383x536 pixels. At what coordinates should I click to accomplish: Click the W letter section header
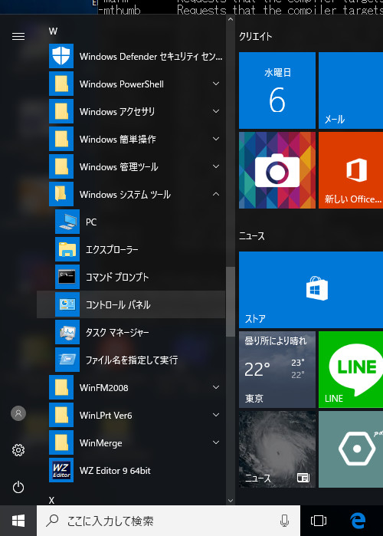pyautogui.click(x=53, y=31)
